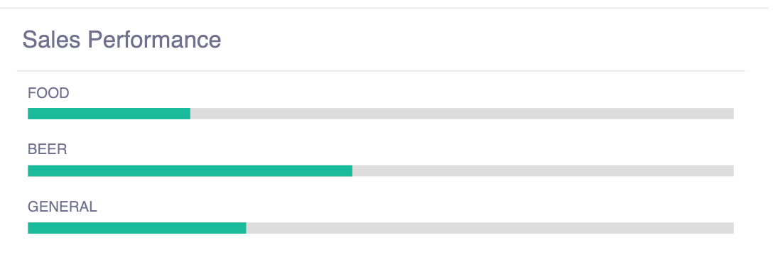Image resolution: width=773 pixels, height=272 pixels.
Task: Click the right end of FOOD progress bar
Action: click(x=732, y=114)
